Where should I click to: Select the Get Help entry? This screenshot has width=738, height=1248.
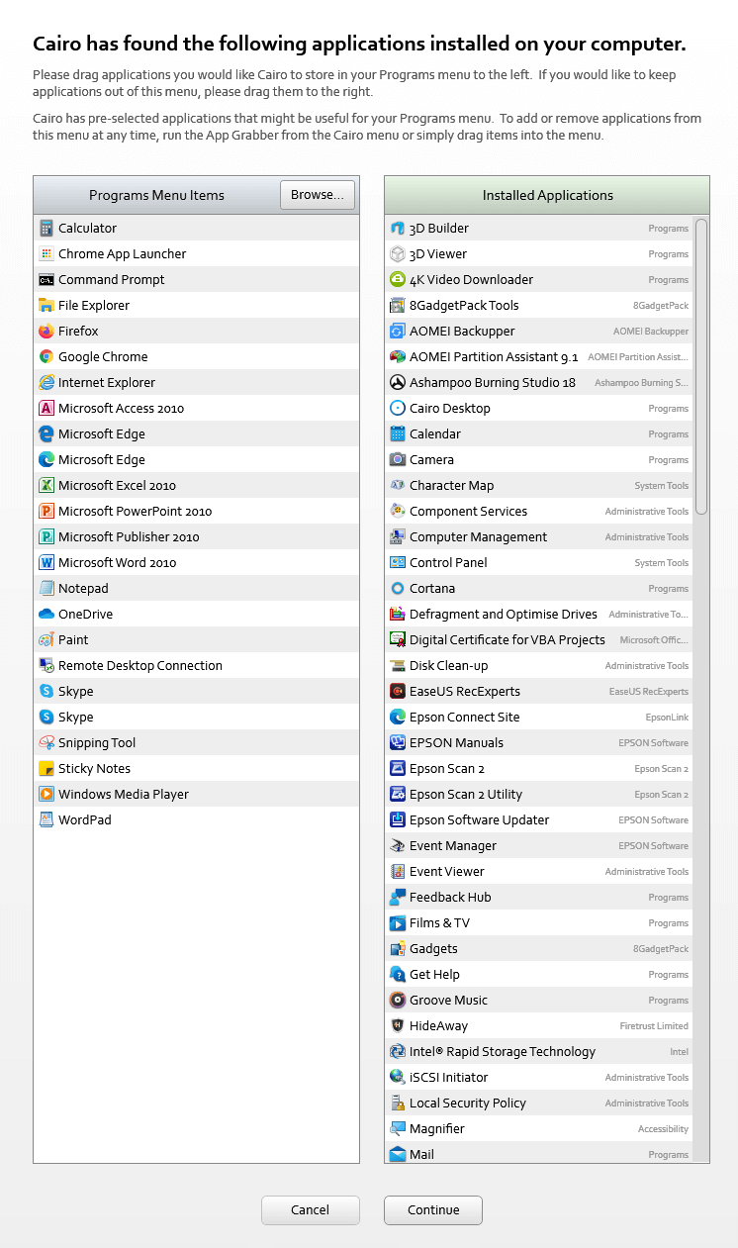coord(539,975)
